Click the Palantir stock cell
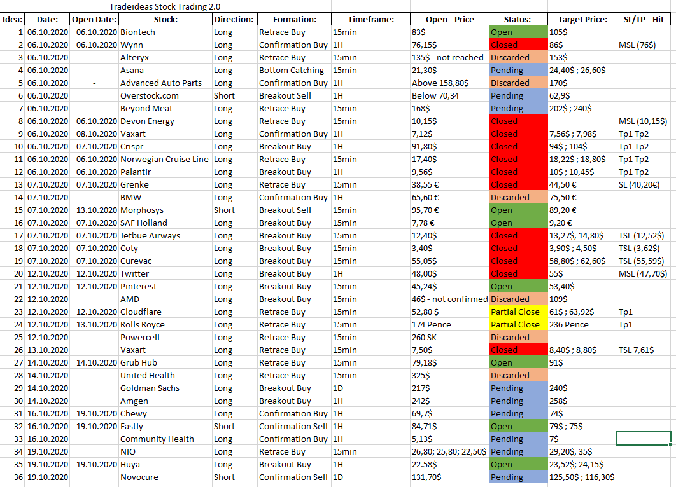The height and width of the screenshot is (487, 676). click(165, 172)
